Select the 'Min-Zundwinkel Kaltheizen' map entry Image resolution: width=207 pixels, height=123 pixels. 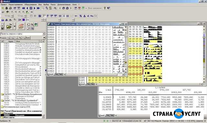tap(25, 69)
